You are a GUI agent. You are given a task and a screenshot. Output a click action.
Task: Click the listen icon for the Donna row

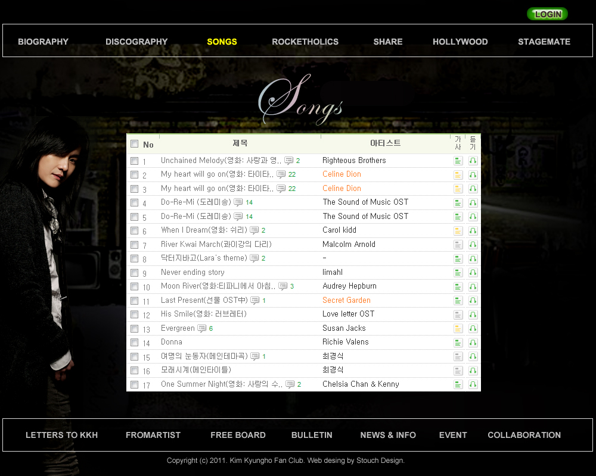point(473,343)
